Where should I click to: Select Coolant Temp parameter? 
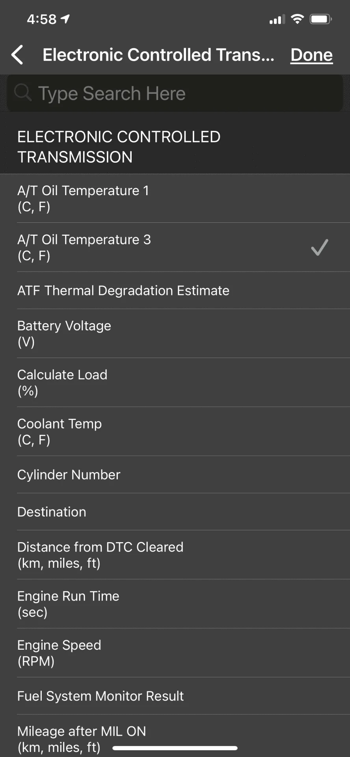pyautogui.click(x=175, y=431)
